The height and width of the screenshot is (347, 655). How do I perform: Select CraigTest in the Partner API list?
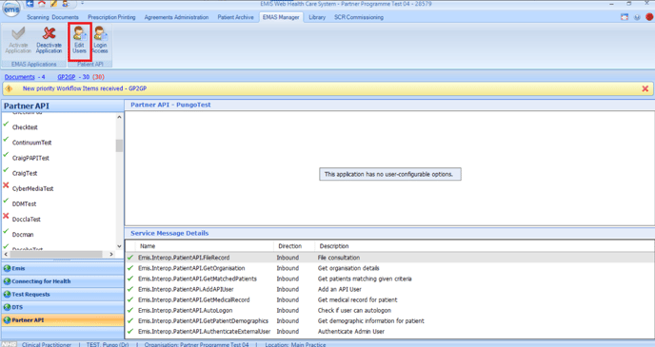click(x=25, y=173)
